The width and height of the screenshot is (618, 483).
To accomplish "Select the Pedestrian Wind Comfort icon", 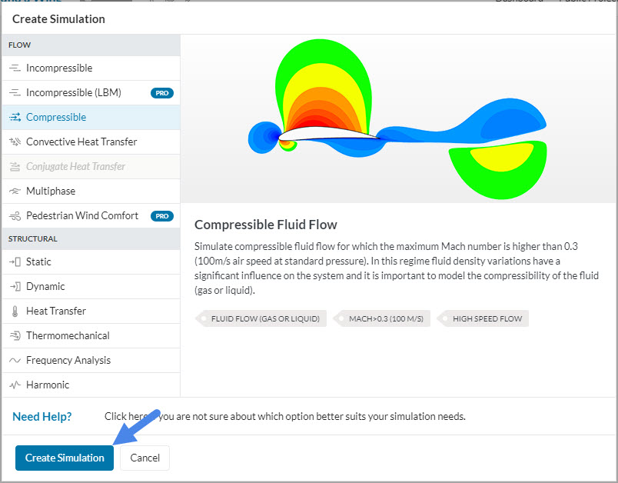I will point(14,215).
